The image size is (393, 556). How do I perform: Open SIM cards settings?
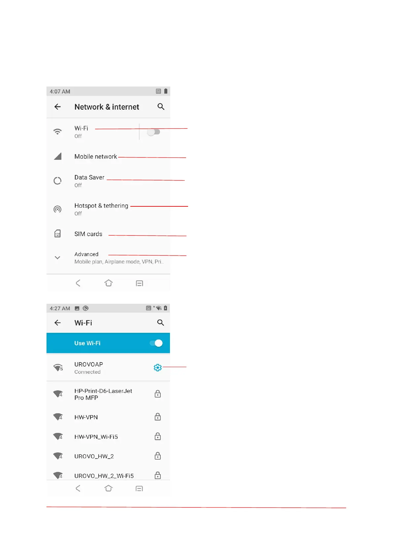coord(88,234)
